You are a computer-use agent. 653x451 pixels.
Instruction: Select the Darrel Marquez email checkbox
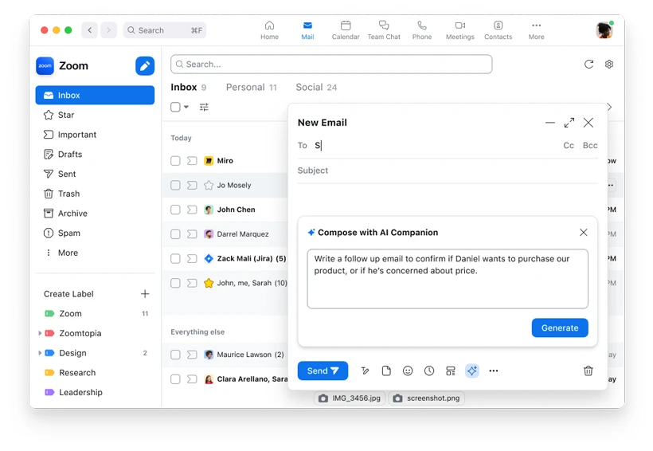[x=175, y=234]
